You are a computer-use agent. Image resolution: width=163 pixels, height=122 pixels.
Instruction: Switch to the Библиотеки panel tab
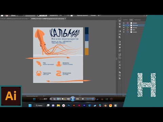(138, 20)
